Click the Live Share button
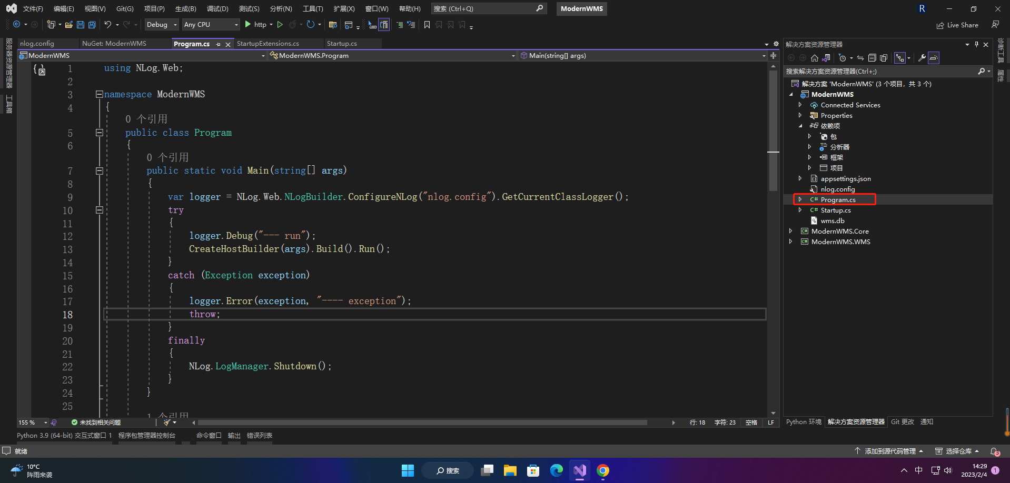Image resolution: width=1010 pixels, height=483 pixels. click(957, 25)
